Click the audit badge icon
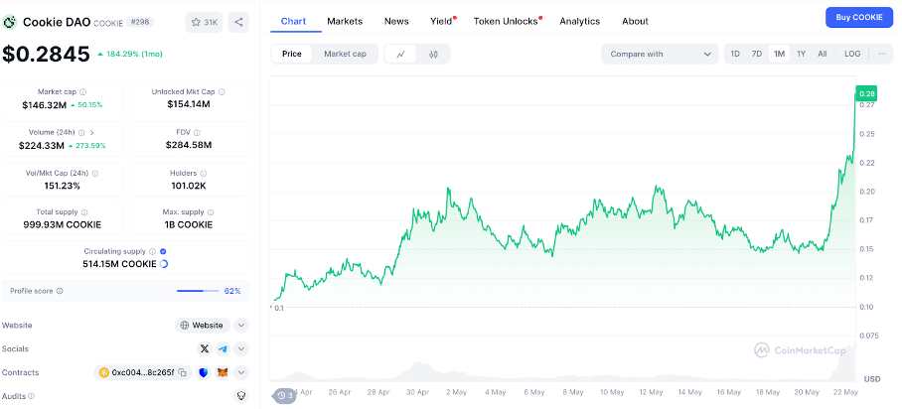 click(x=240, y=395)
